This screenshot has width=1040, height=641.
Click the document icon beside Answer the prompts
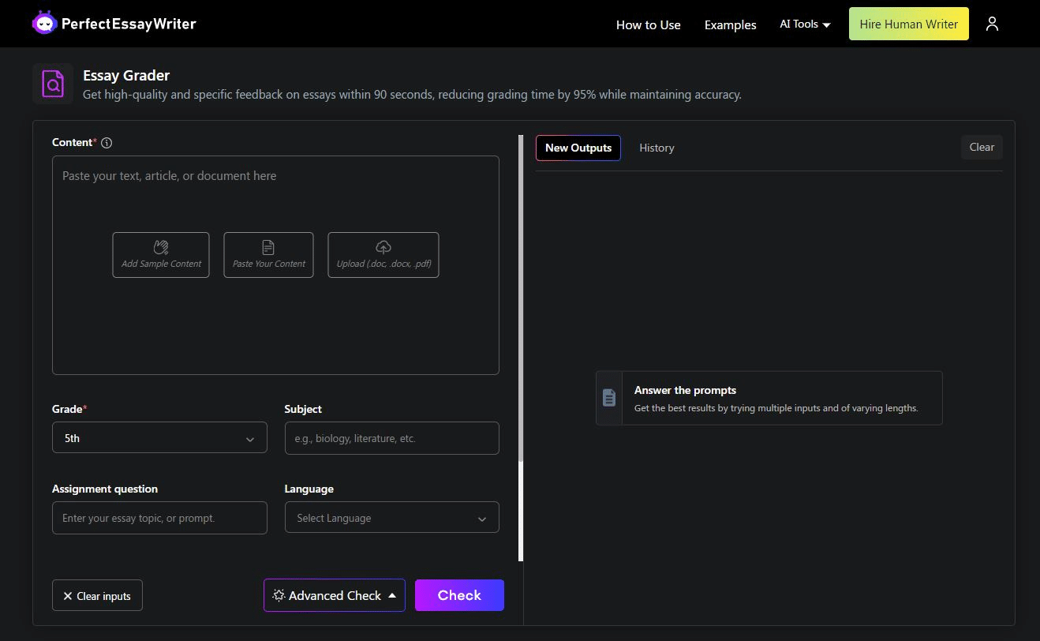click(x=609, y=398)
